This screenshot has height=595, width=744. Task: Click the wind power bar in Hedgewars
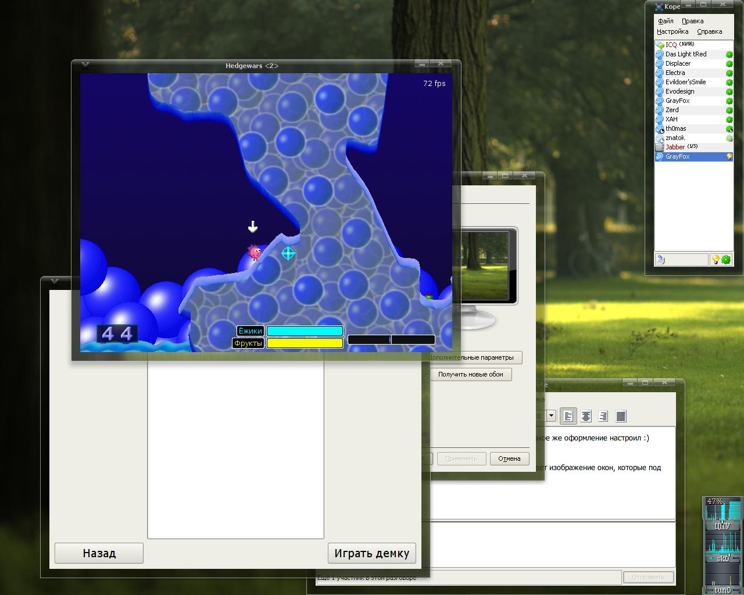coord(391,340)
